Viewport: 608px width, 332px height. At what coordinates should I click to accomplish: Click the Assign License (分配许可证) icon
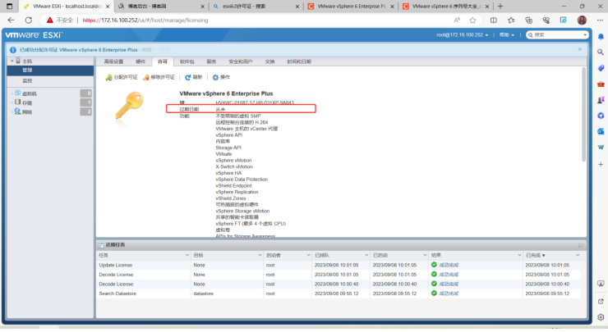(108, 77)
